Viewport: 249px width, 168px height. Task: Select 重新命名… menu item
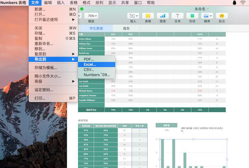[53, 44]
